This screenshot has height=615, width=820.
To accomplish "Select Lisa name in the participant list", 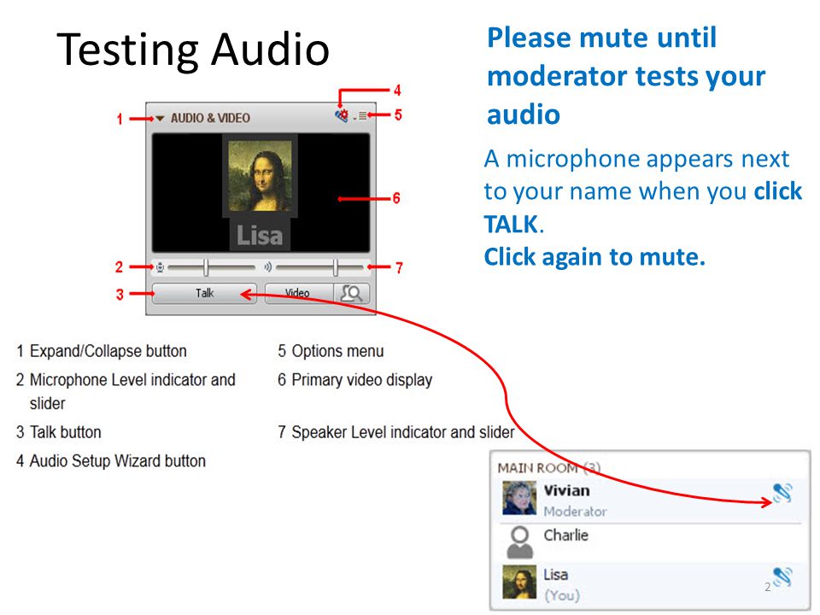I will (x=555, y=575).
